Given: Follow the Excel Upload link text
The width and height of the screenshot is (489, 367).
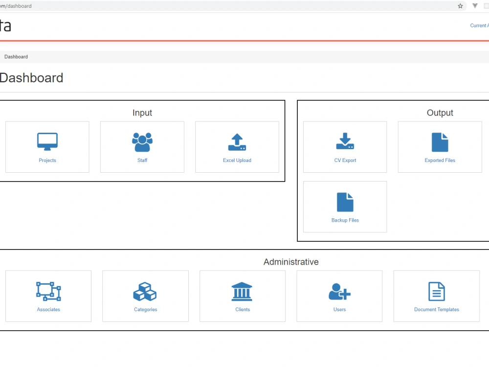Looking at the screenshot, I should [237, 160].
